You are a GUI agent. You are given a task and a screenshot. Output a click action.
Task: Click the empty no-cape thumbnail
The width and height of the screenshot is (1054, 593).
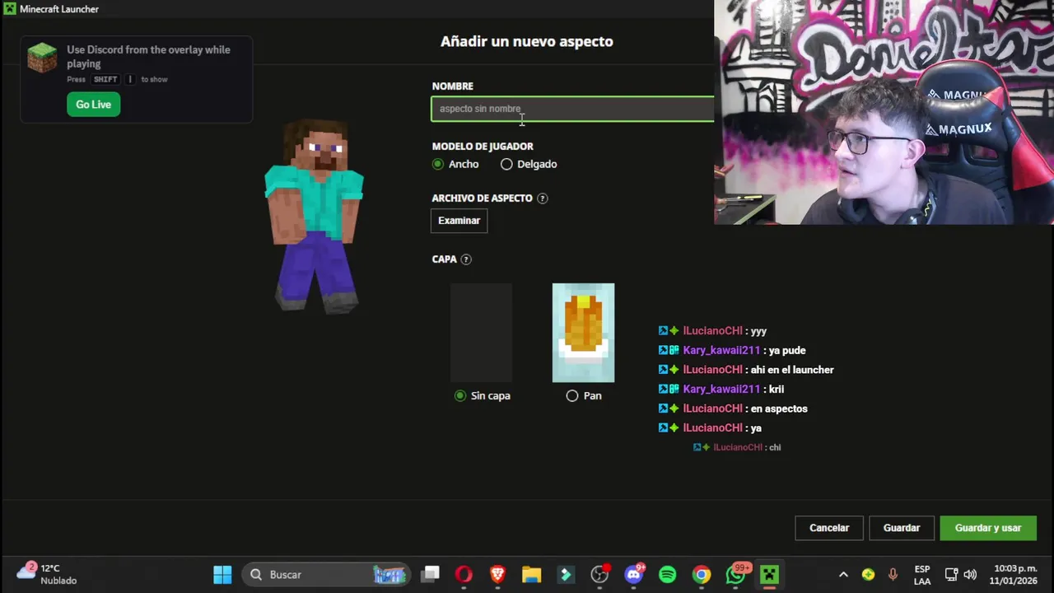point(481,333)
